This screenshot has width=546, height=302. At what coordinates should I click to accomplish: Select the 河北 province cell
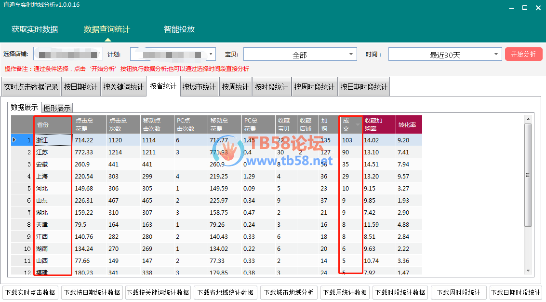[x=53, y=188]
